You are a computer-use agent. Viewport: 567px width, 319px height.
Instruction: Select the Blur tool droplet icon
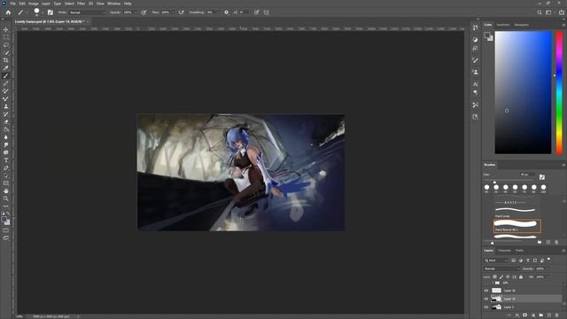click(6, 137)
